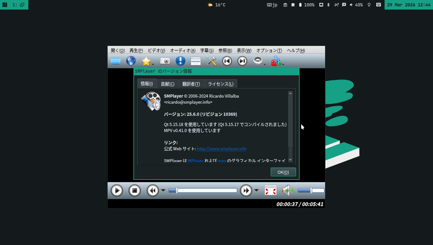Click the abc subtitle track icon

(x=276, y=61)
